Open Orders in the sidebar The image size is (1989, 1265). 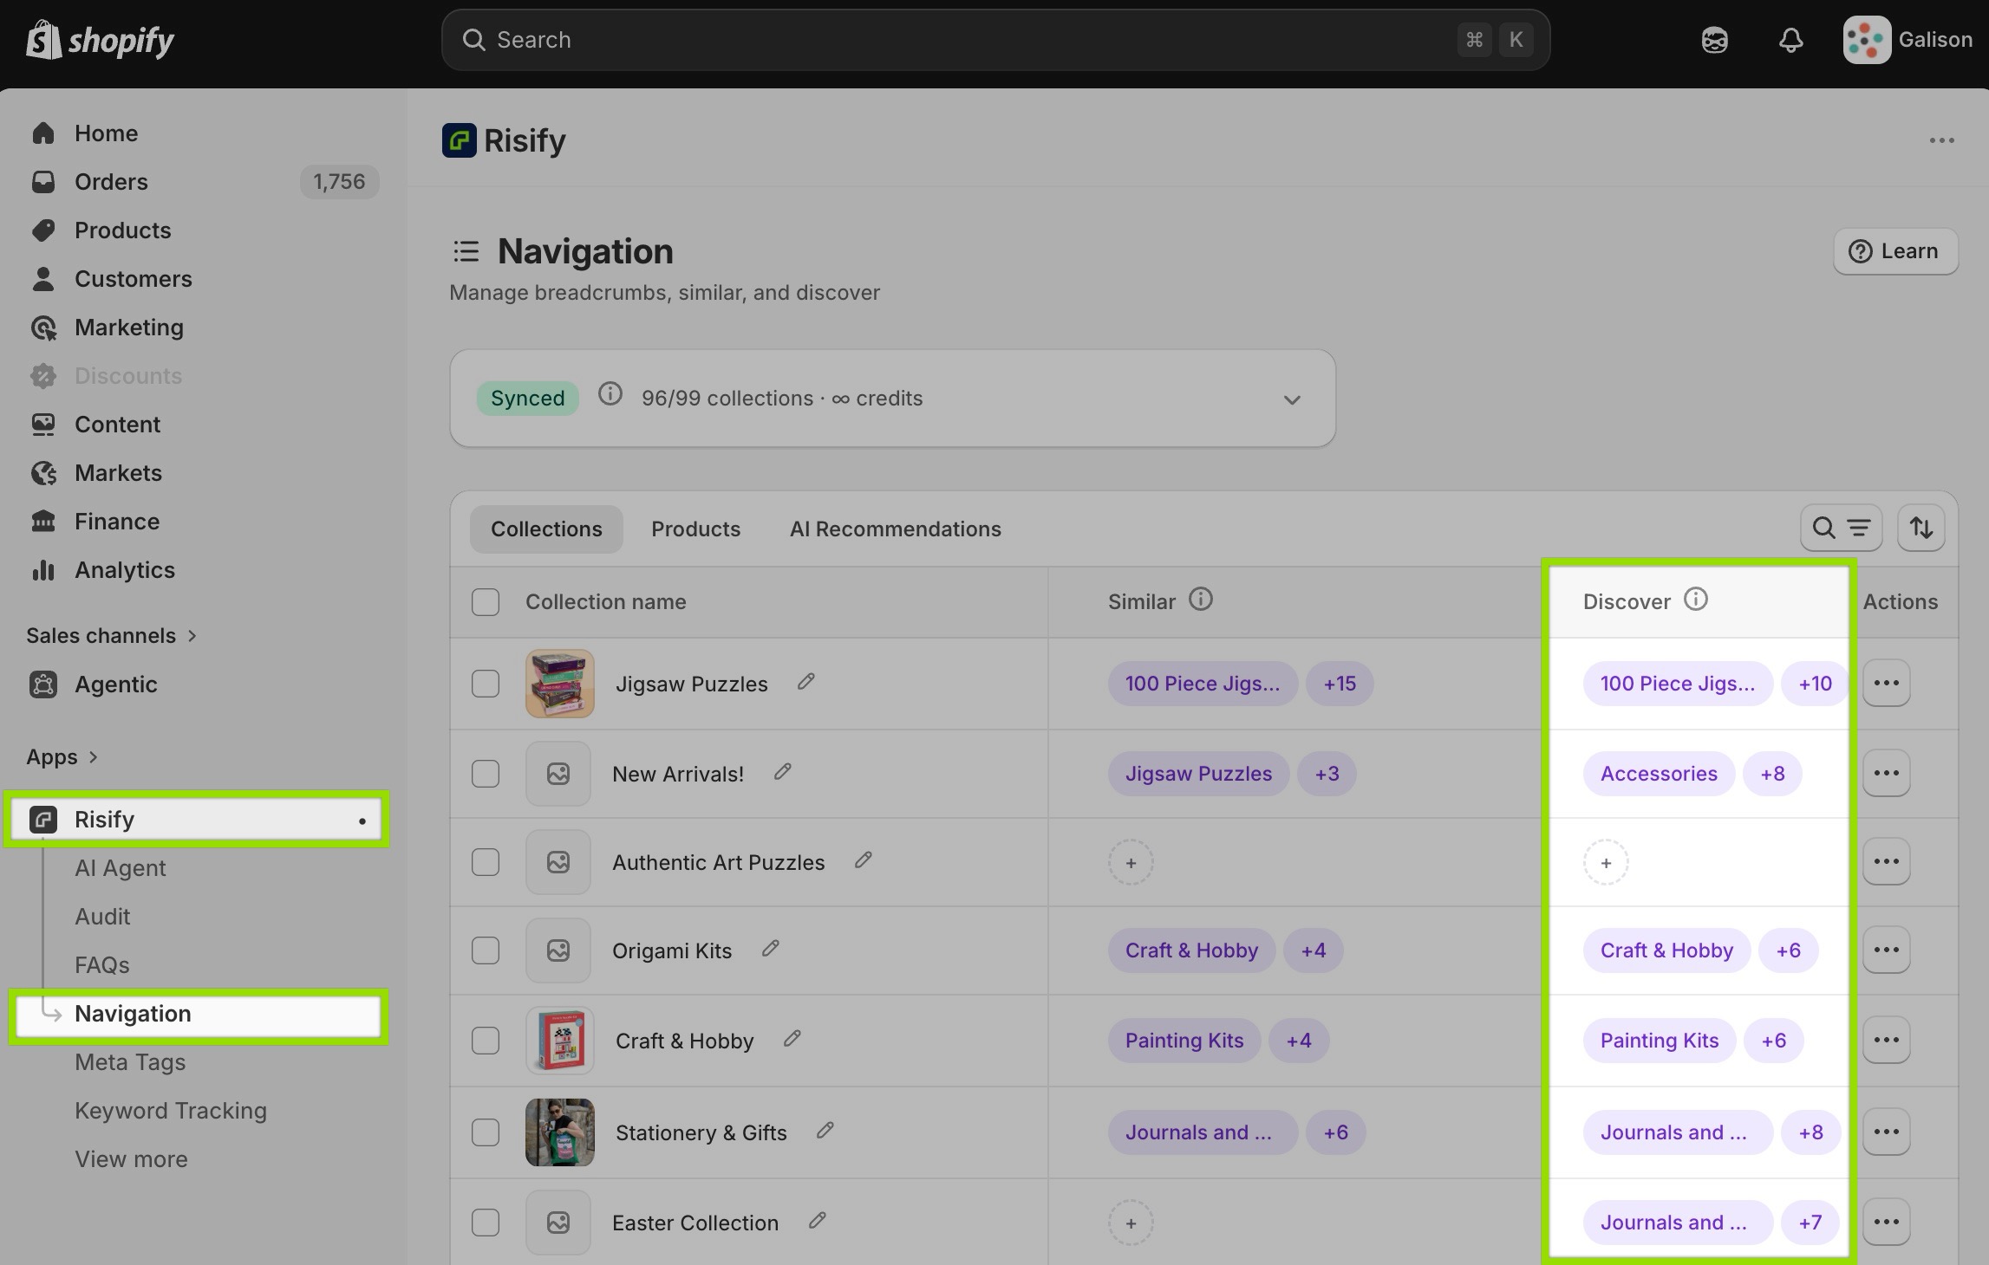pyautogui.click(x=111, y=182)
